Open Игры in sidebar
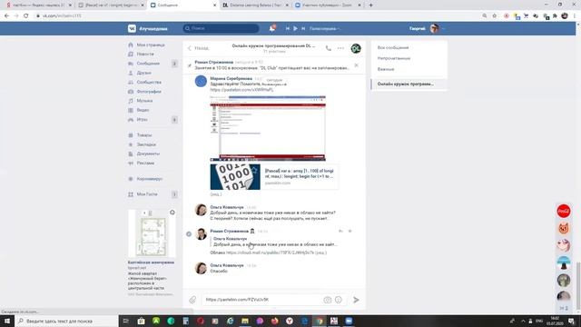The height and width of the screenshot is (327, 581). (x=142, y=120)
